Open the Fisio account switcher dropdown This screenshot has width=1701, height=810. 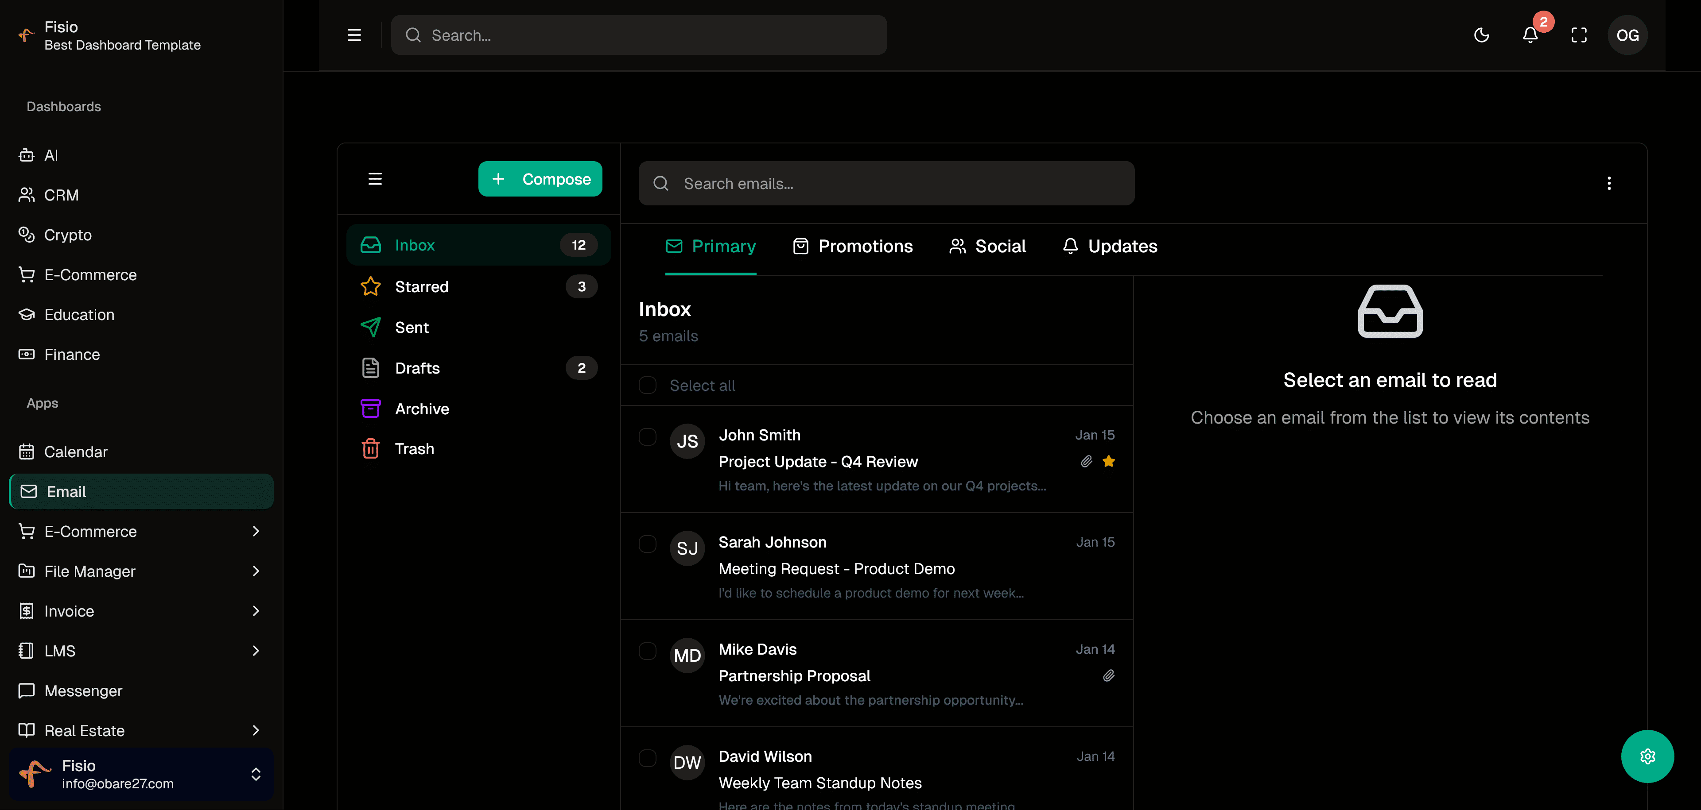141,774
